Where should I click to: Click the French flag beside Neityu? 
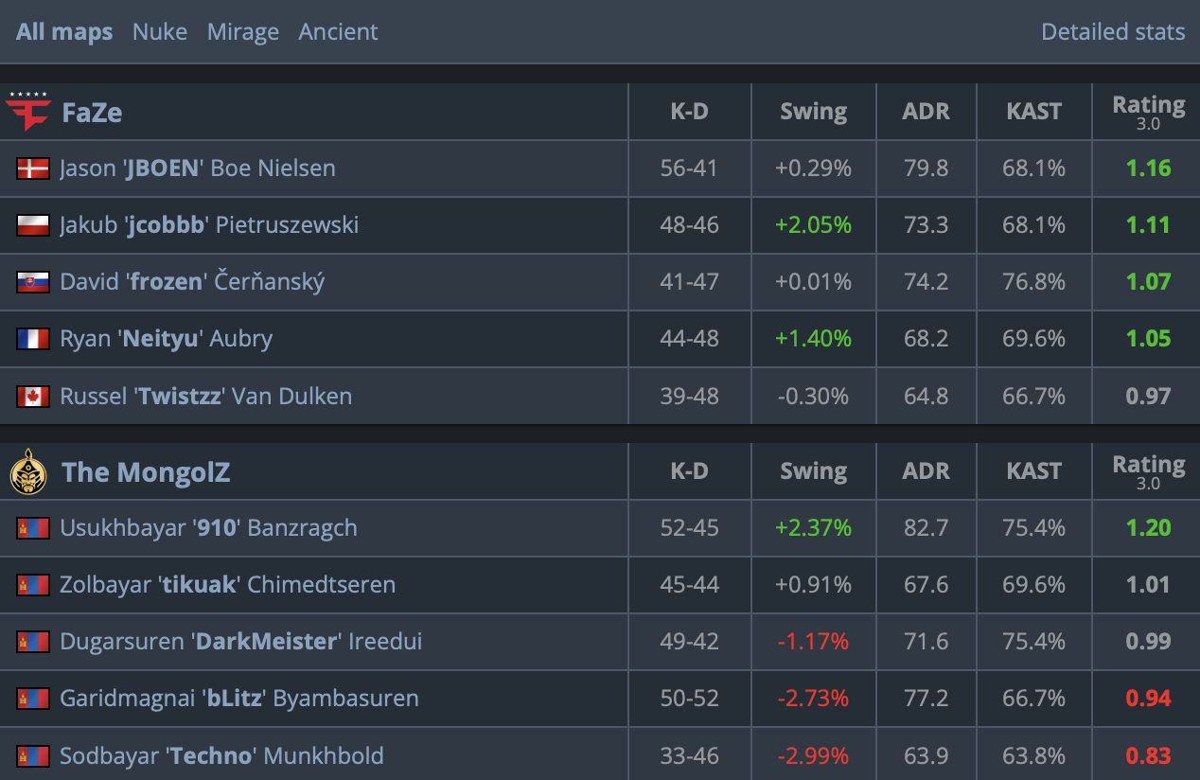pyautogui.click(x=33, y=339)
